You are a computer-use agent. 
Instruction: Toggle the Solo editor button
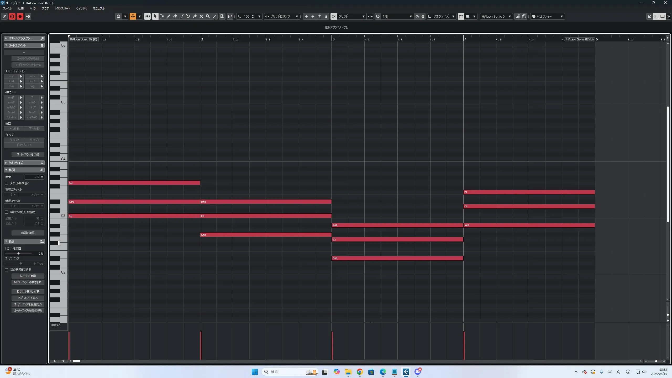click(x=12, y=17)
